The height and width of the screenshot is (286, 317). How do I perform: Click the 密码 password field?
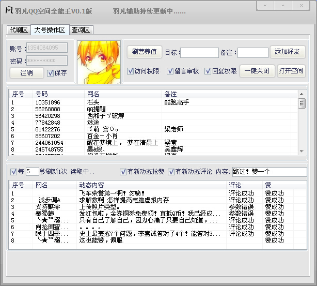(x=47, y=61)
